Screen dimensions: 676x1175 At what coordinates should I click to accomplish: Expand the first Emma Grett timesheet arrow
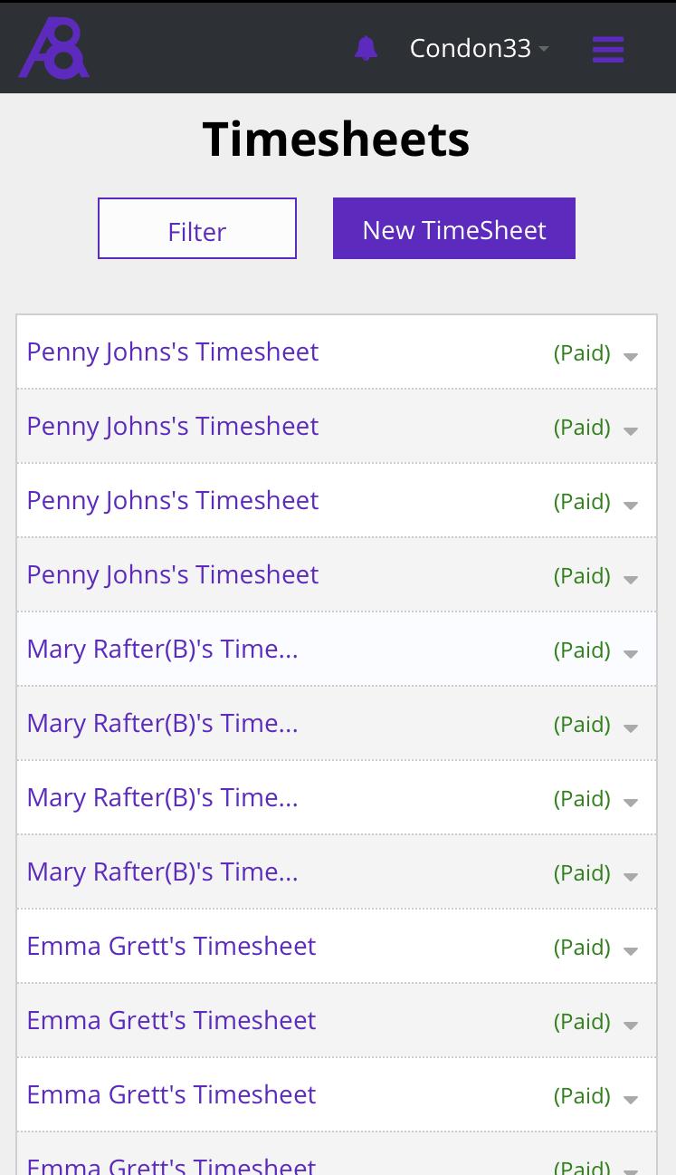[x=631, y=950]
